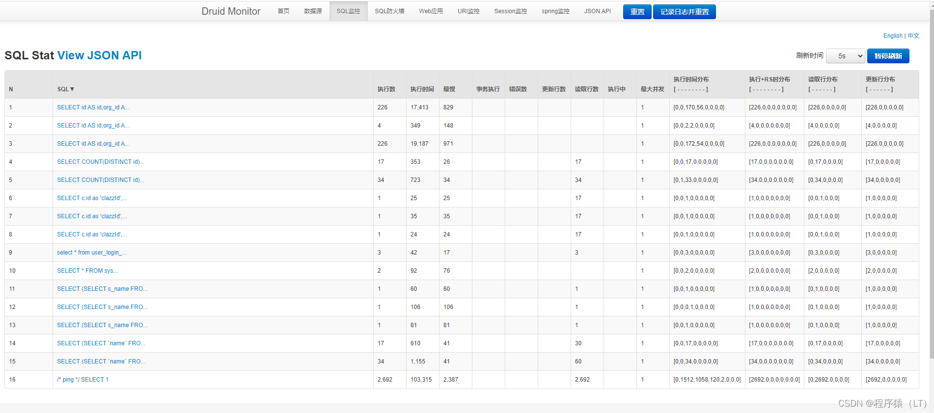Click row 15 execution time 1,155
The image size is (934, 413).
(418, 361)
